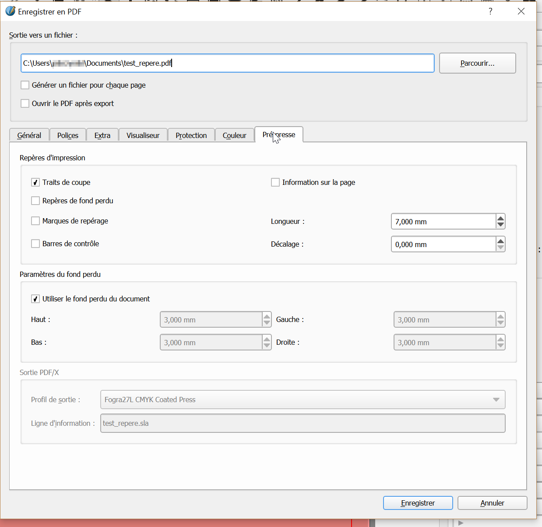Enable Repères de fond perdu

coord(35,201)
